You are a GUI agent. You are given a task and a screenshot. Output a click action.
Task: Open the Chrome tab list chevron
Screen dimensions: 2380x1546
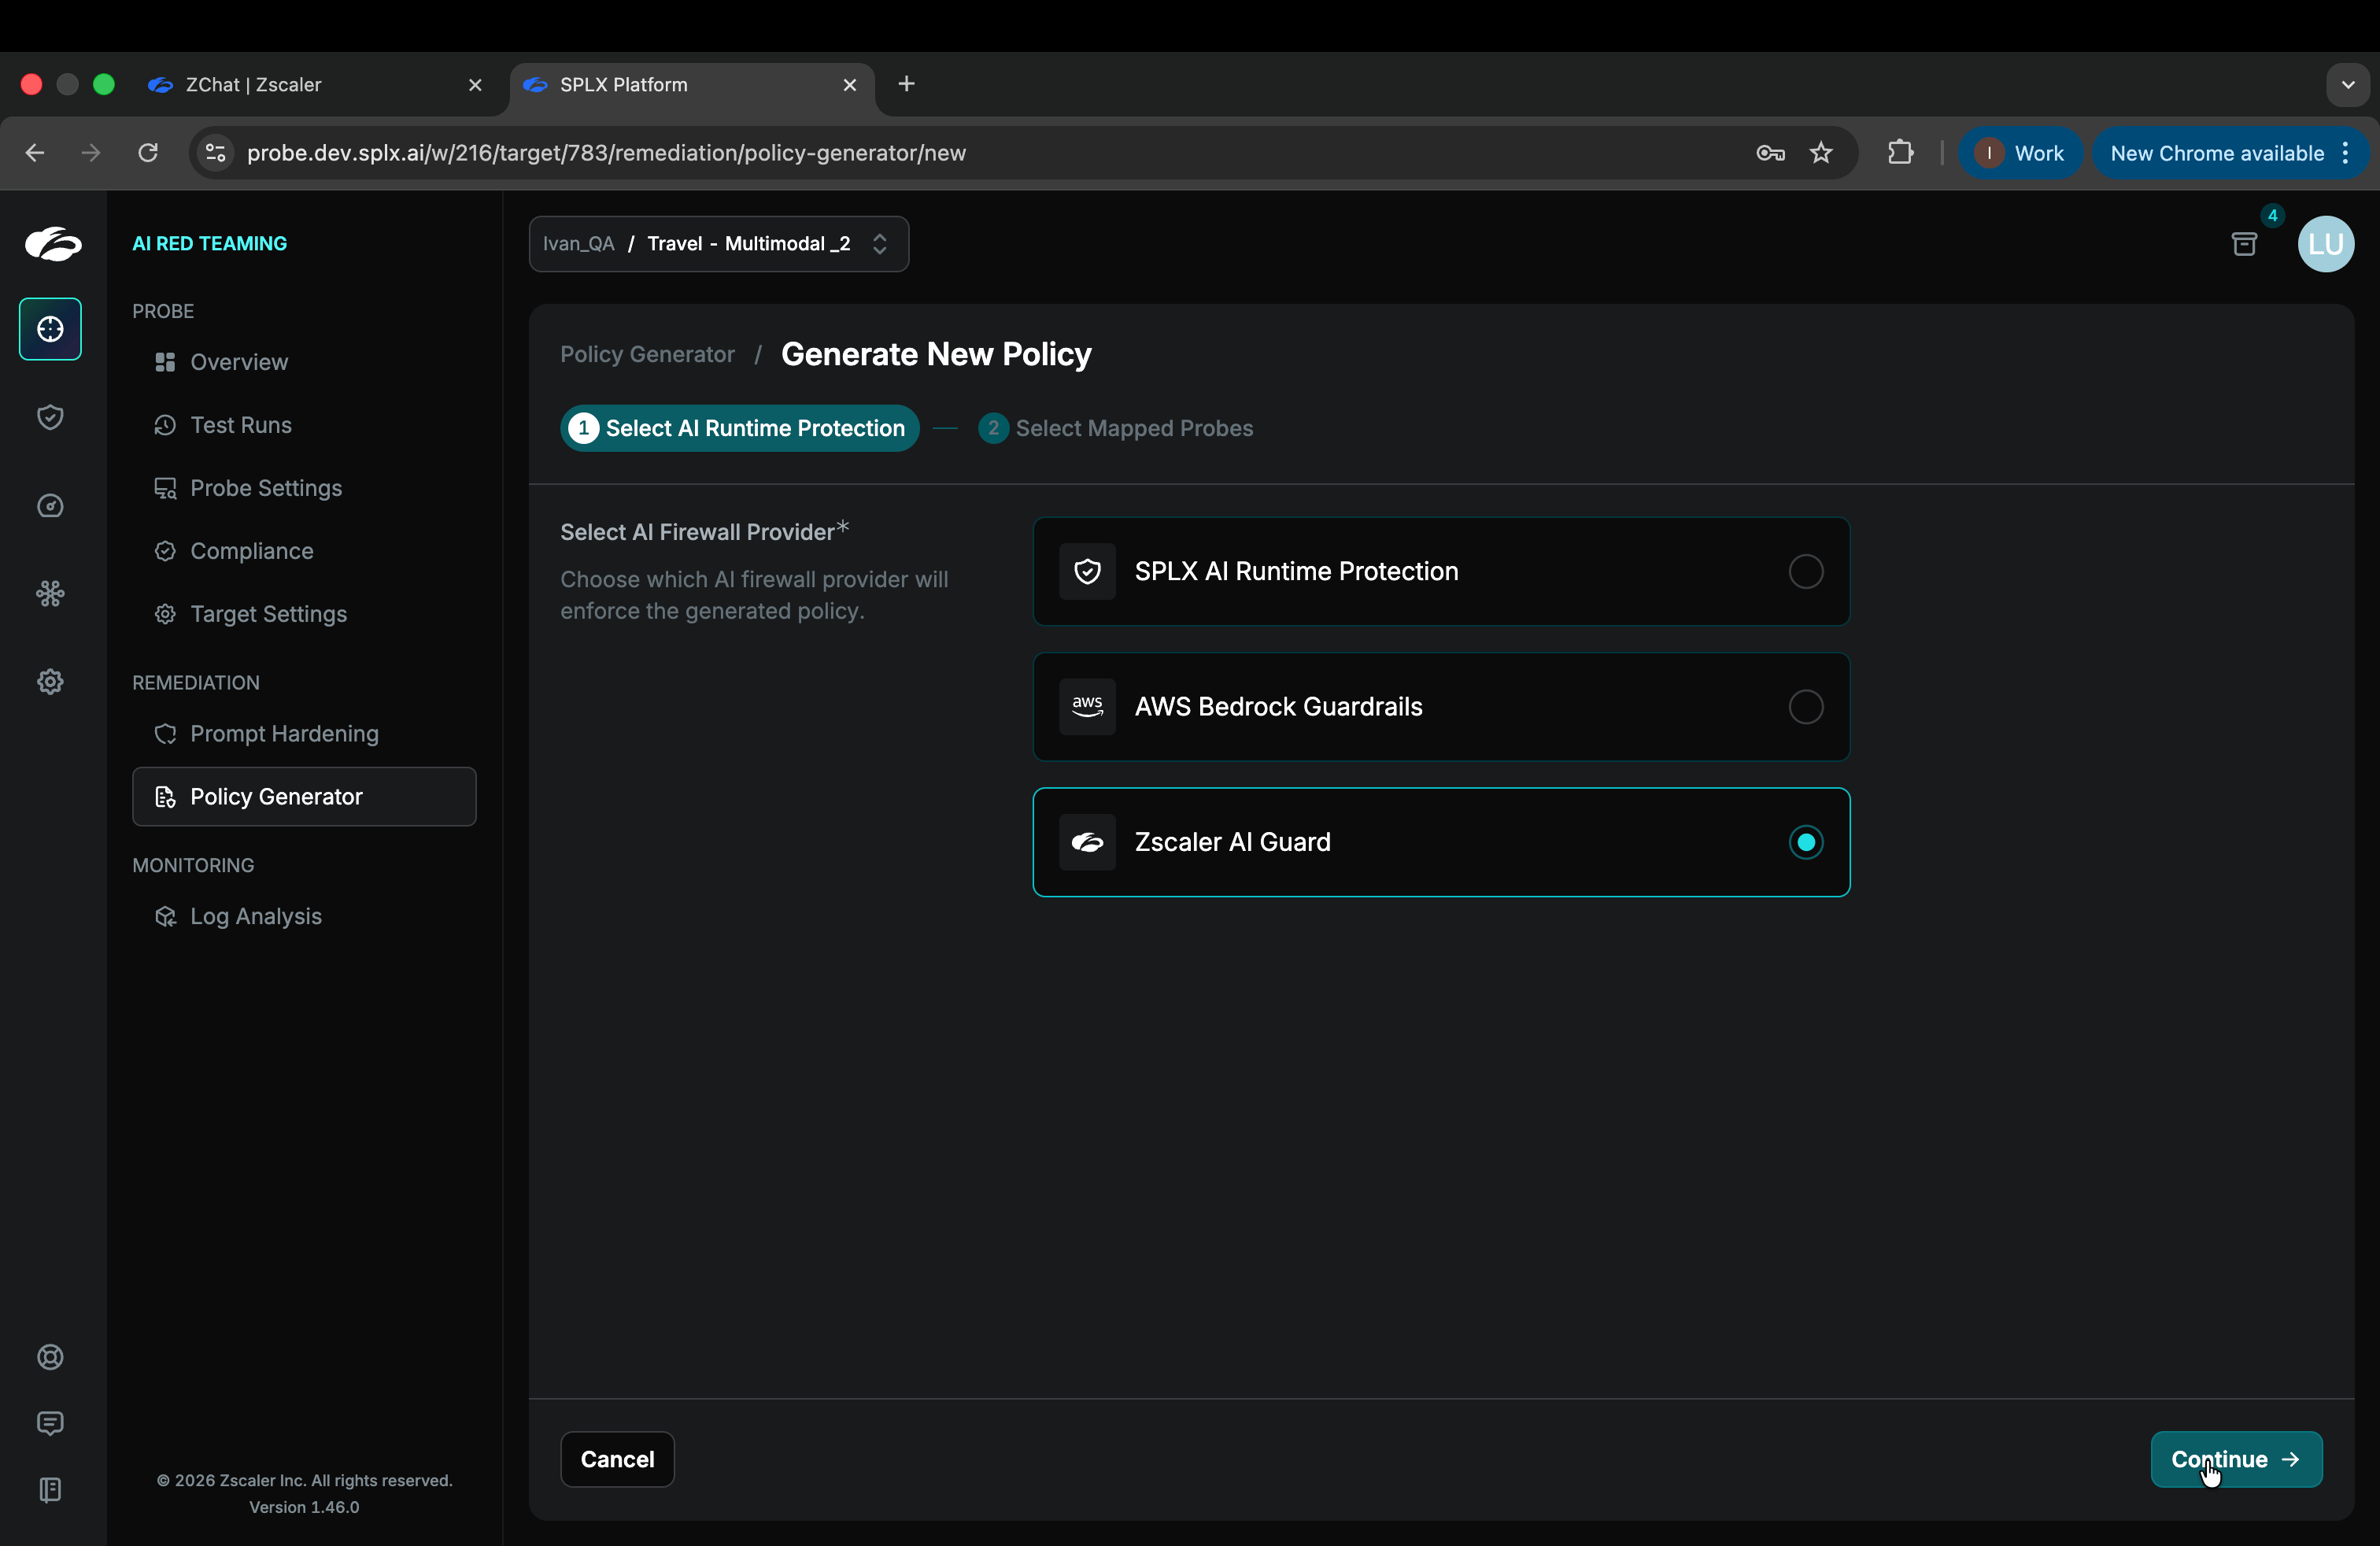point(2347,85)
